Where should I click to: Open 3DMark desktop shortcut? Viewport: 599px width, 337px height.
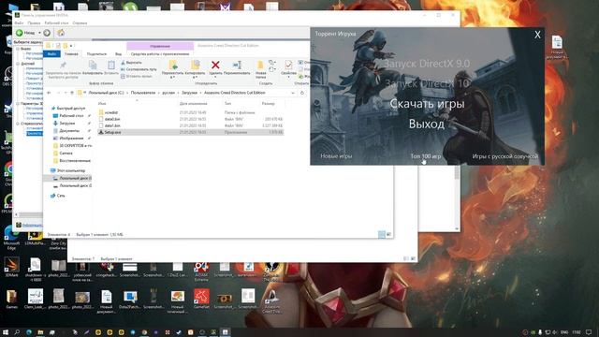click(x=11, y=267)
